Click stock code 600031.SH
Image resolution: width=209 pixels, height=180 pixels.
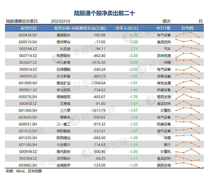(x=28, y=124)
